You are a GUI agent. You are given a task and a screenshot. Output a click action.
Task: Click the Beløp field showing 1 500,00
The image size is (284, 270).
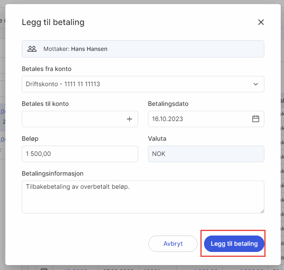(80, 154)
